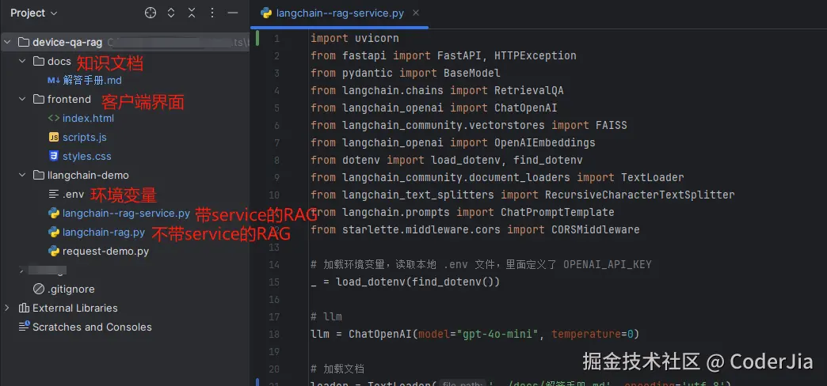Click the Expand All icon in the Project panel
Screen dimensions: 827x386
[x=171, y=13]
